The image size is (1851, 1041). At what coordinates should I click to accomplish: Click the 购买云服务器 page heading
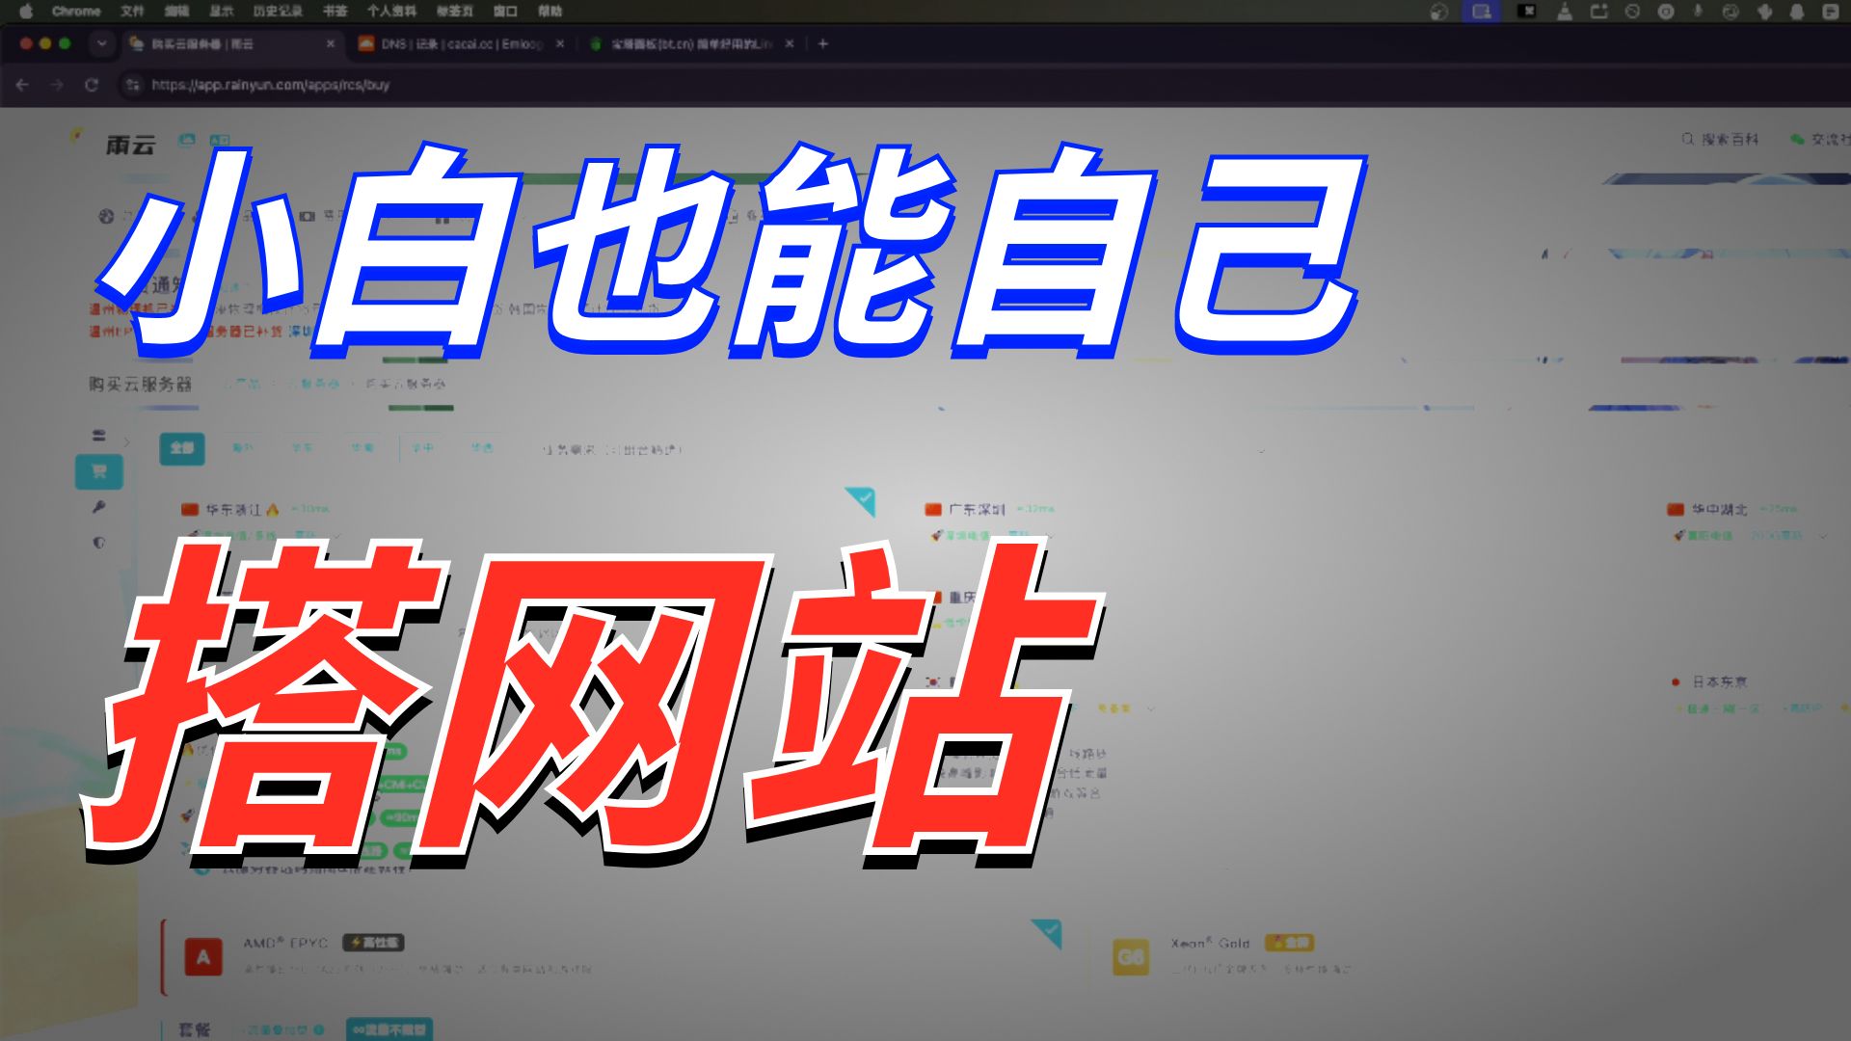(141, 384)
